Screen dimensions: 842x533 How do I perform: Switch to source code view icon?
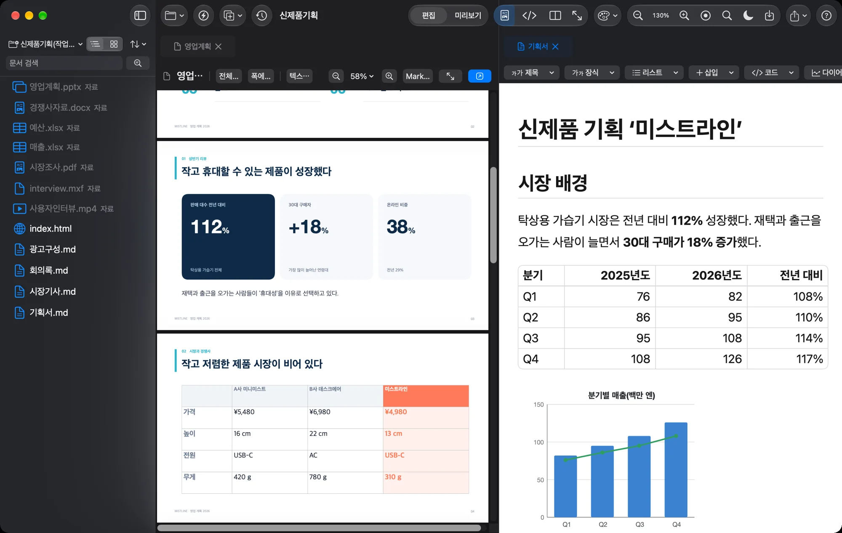[x=529, y=16]
